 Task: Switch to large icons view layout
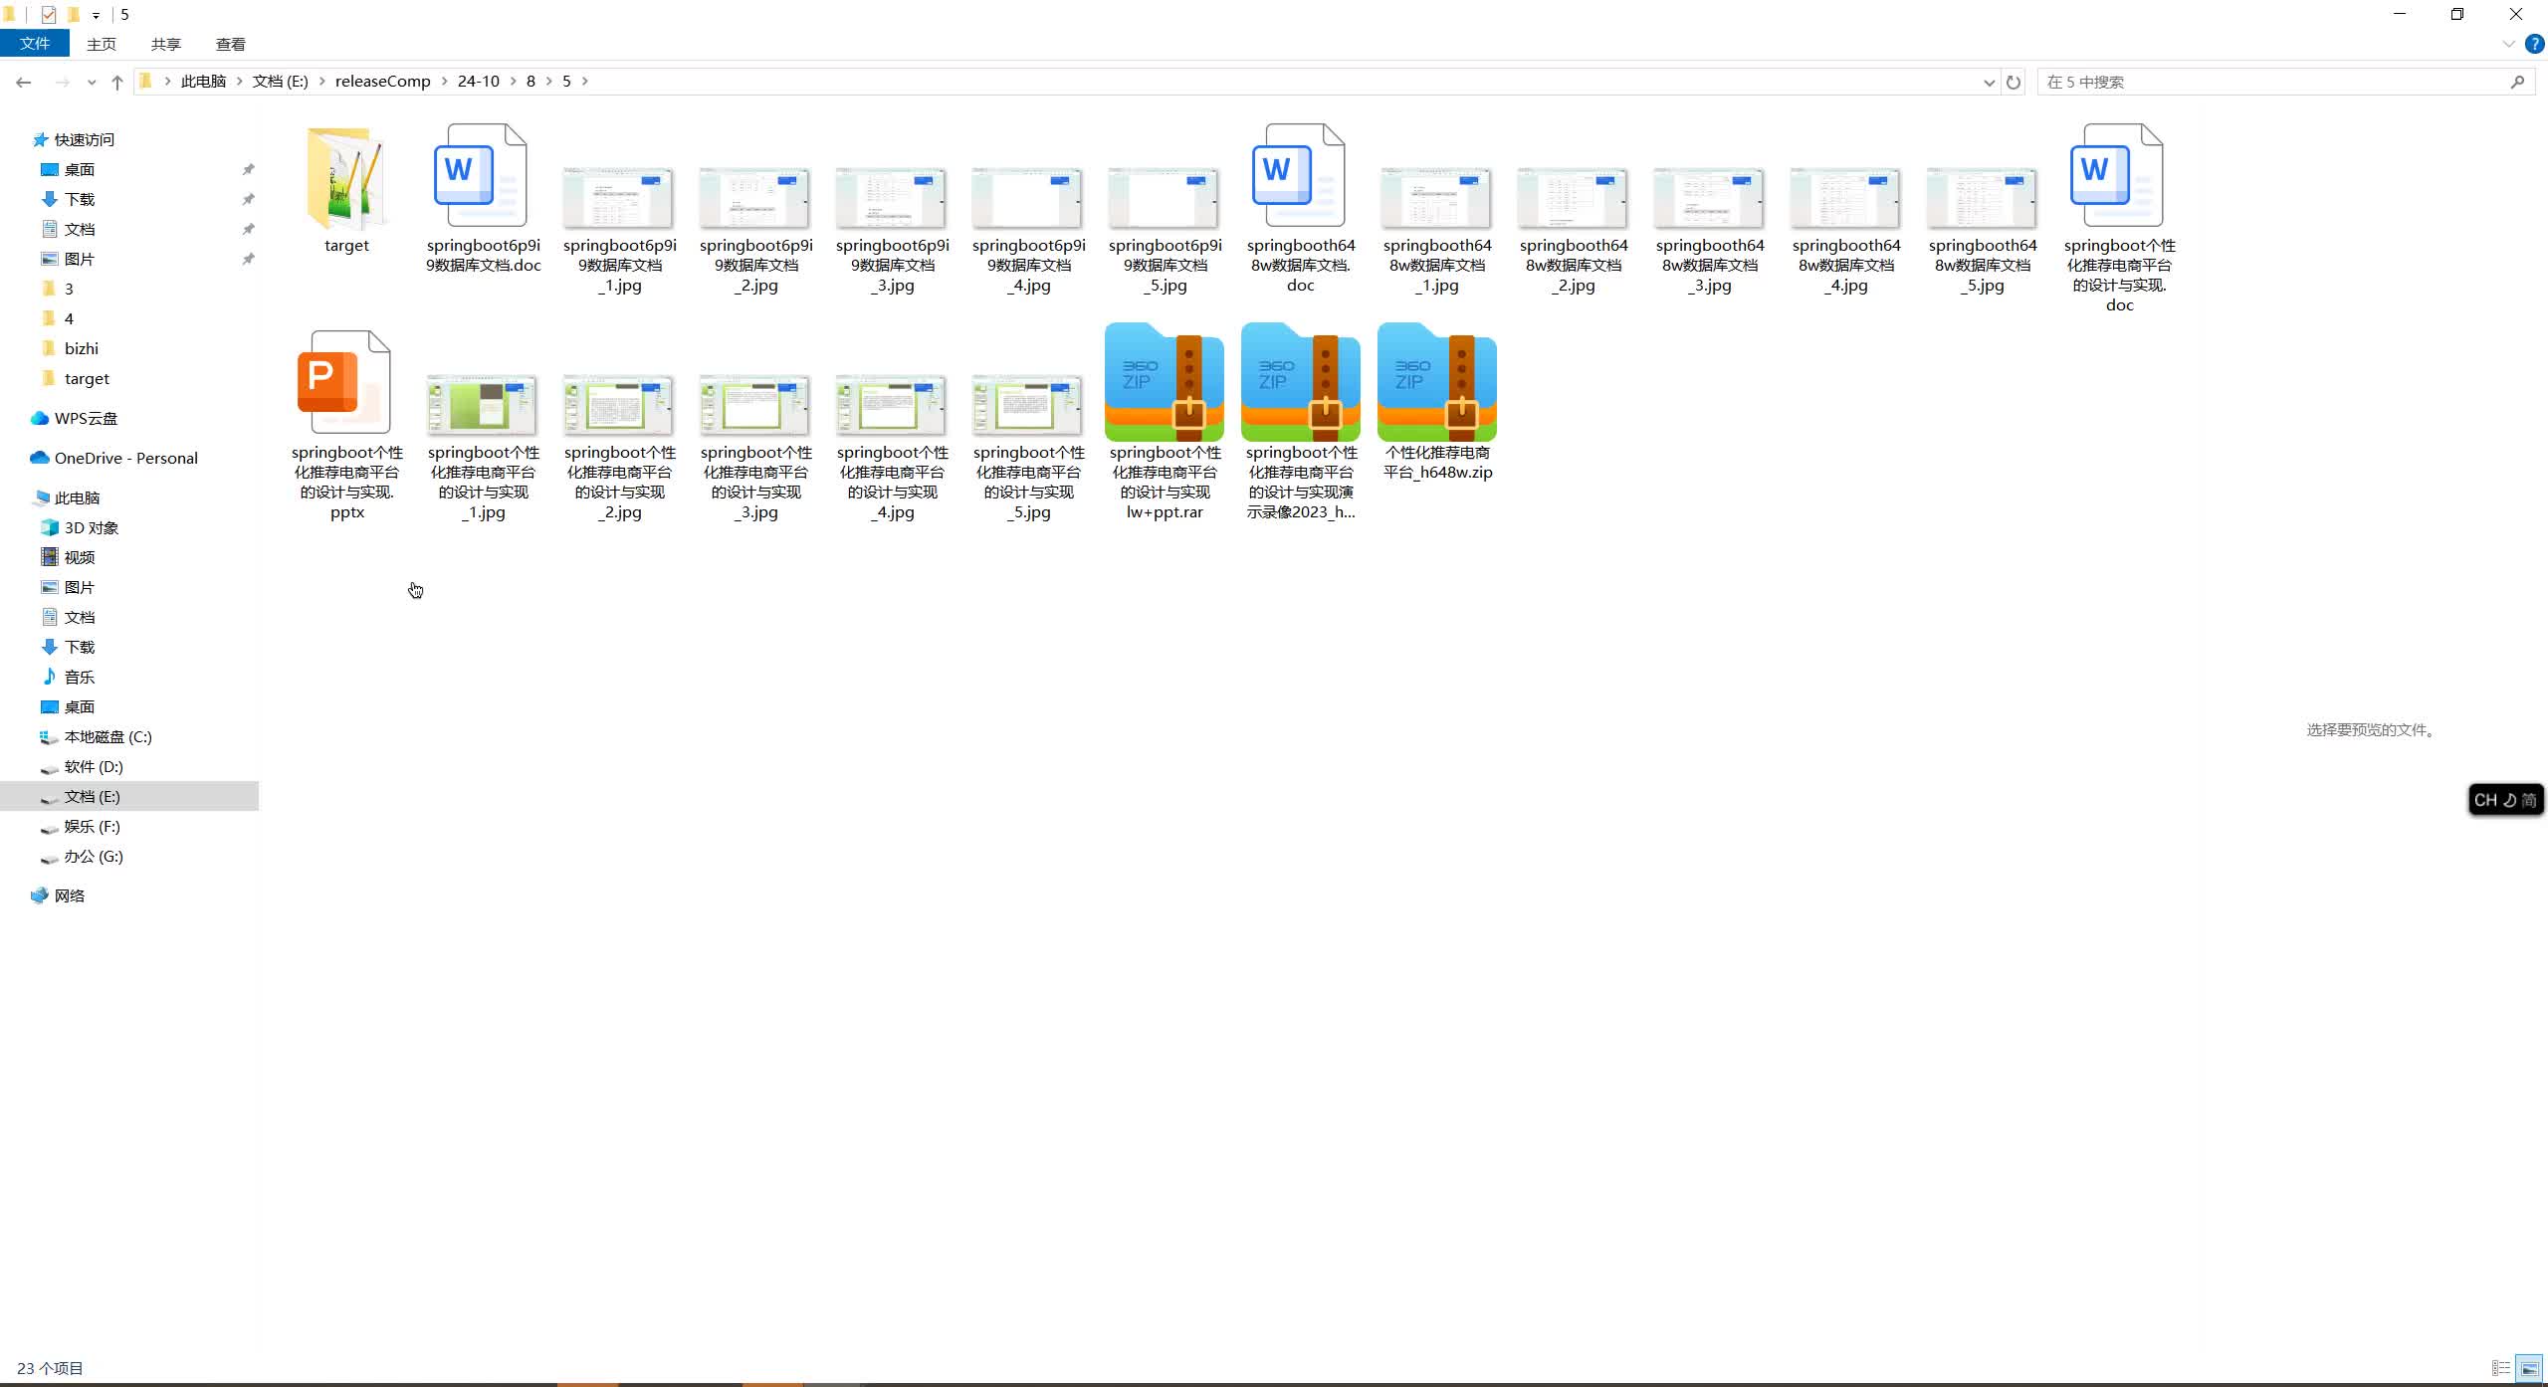(2528, 1368)
